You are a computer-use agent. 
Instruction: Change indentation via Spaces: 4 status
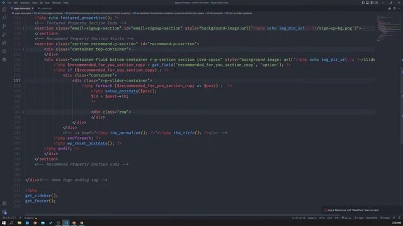pyautogui.click(x=312, y=218)
